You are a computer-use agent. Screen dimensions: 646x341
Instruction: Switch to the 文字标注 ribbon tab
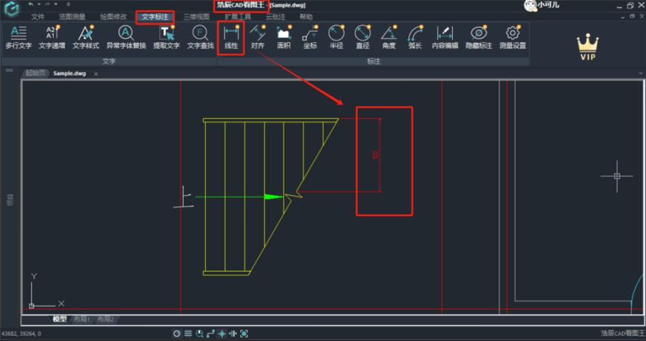[155, 17]
